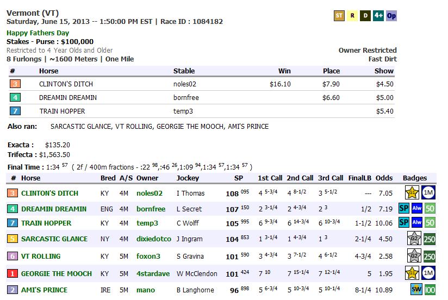
Task: Click the Odds column header
Action: tap(384, 178)
